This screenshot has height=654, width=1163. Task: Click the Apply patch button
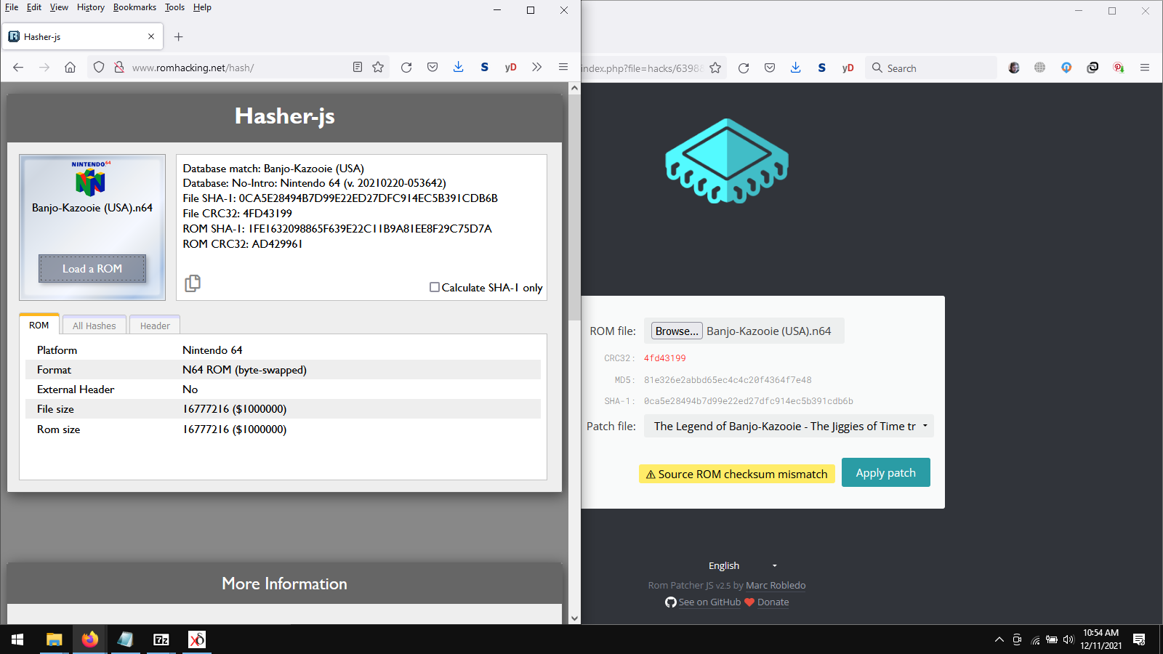click(886, 472)
